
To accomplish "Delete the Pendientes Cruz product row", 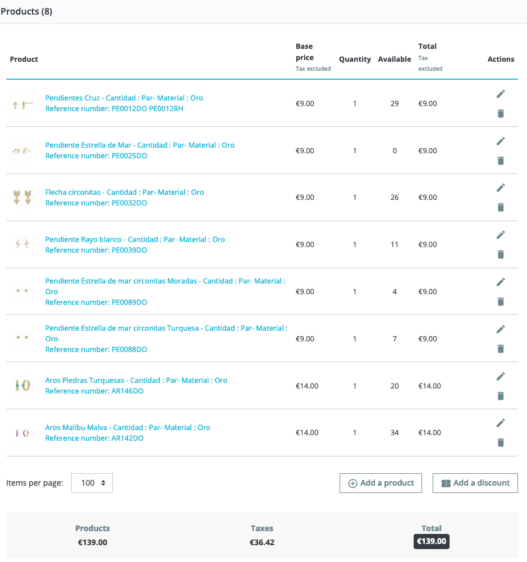I will coord(501,113).
